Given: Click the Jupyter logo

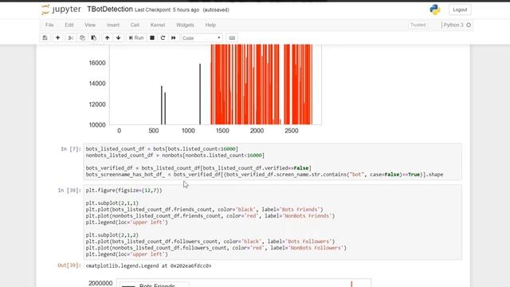Looking at the screenshot, I should coord(61,10).
